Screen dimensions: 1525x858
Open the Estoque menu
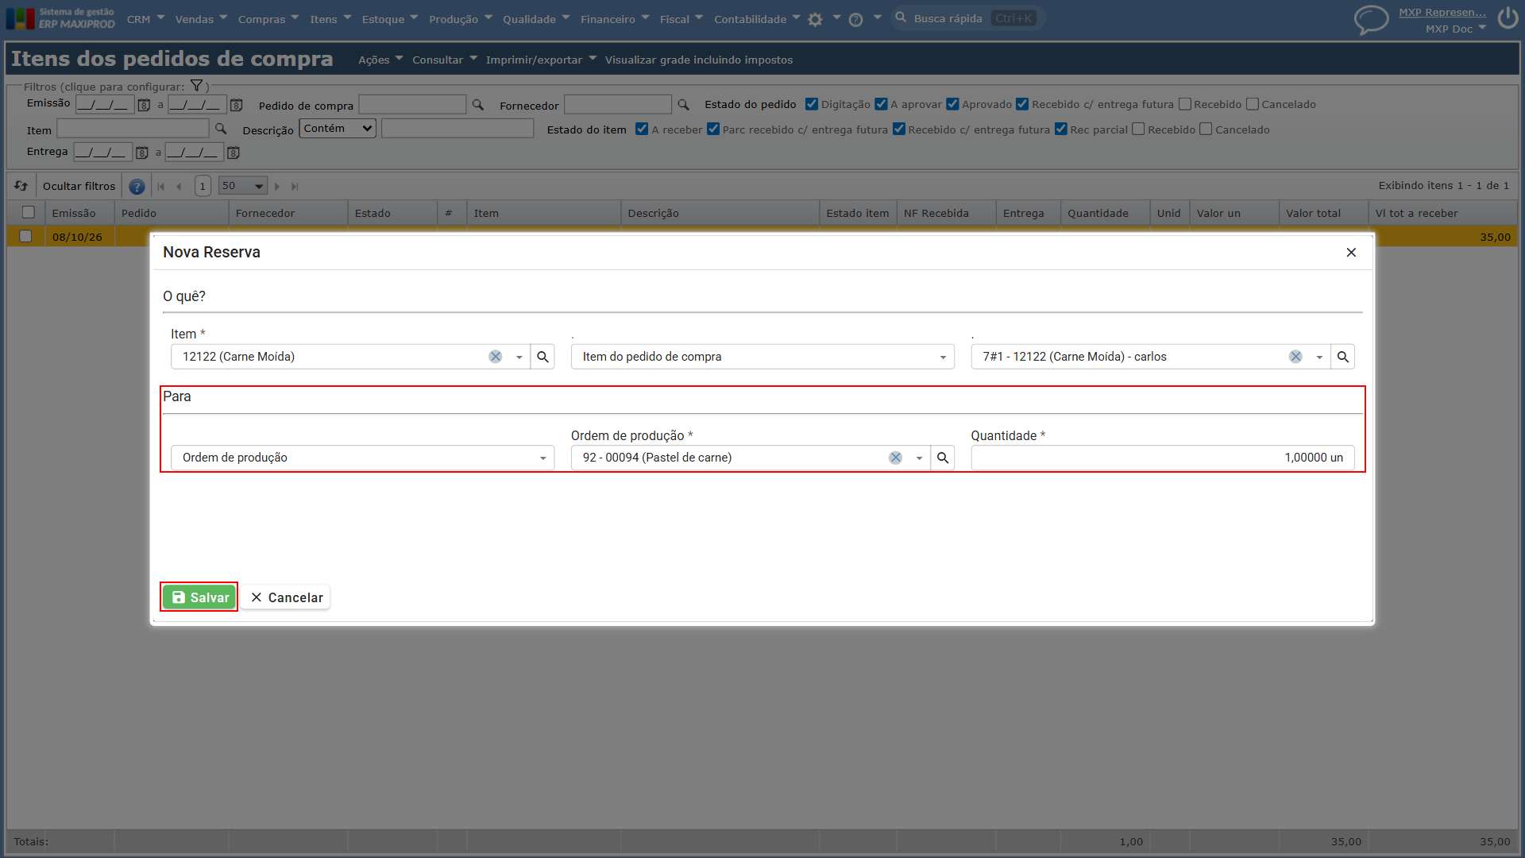(x=390, y=19)
